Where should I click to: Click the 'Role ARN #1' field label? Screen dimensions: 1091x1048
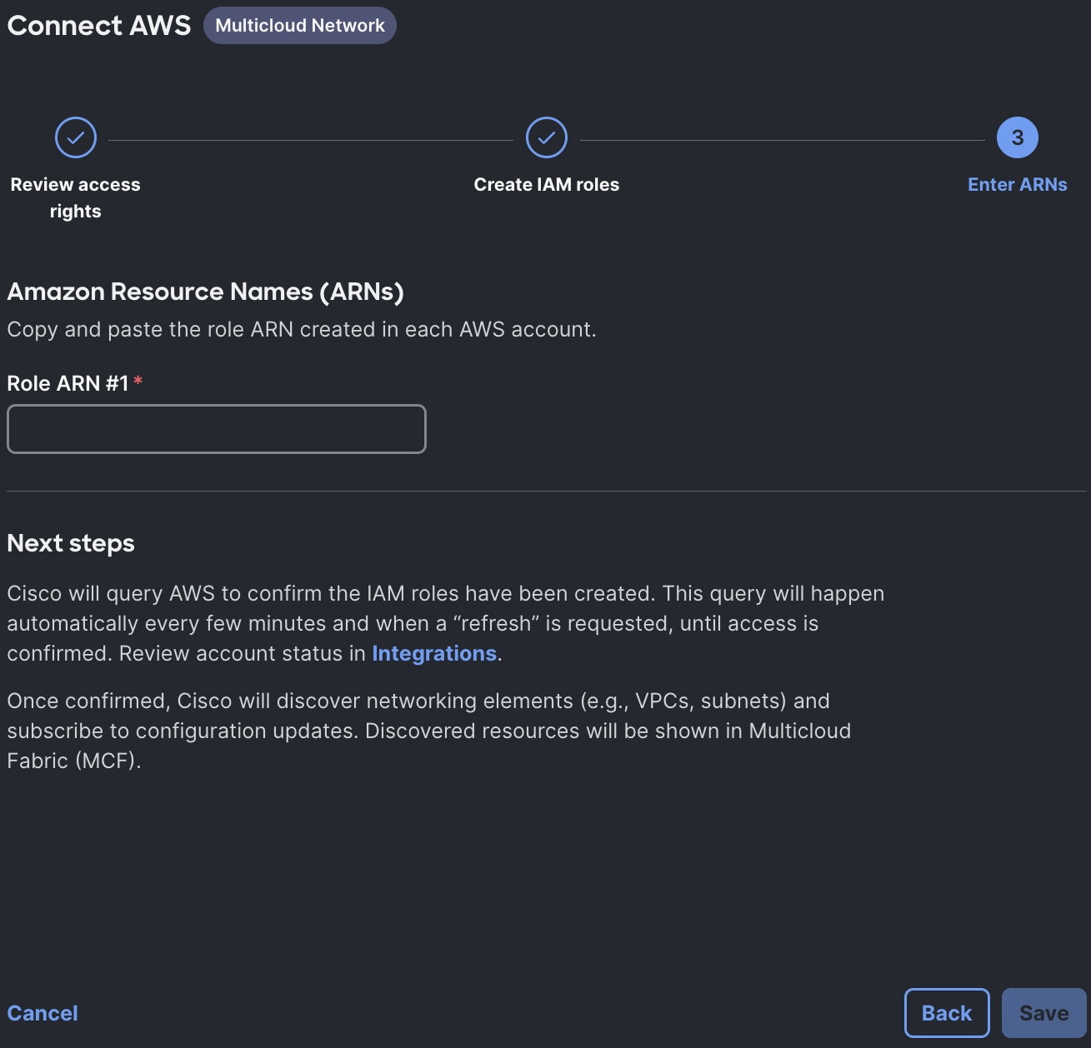pos(68,383)
